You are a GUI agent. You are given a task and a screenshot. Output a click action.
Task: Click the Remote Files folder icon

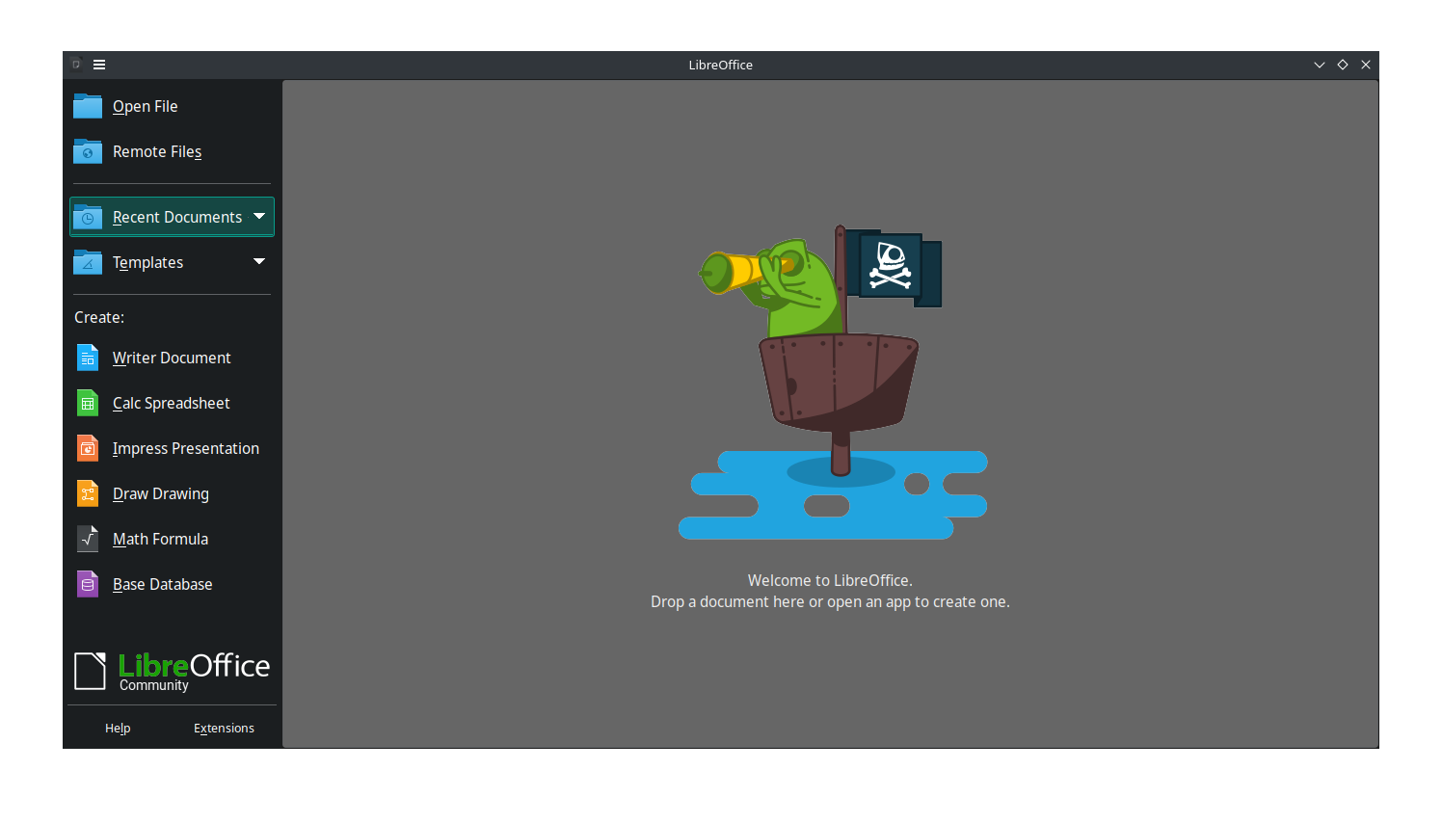(x=88, y=151)
